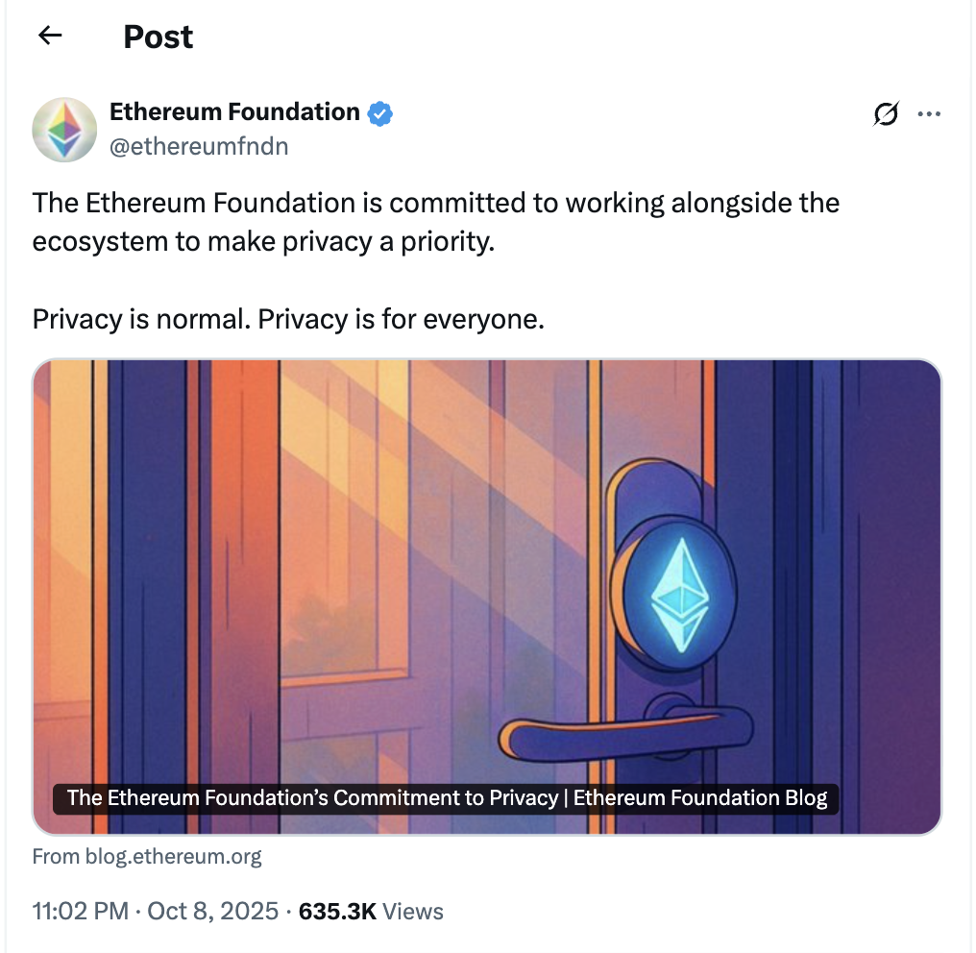Click the "Ethereum Foundation" display name

pyautogui.click(x=234, y=112)
